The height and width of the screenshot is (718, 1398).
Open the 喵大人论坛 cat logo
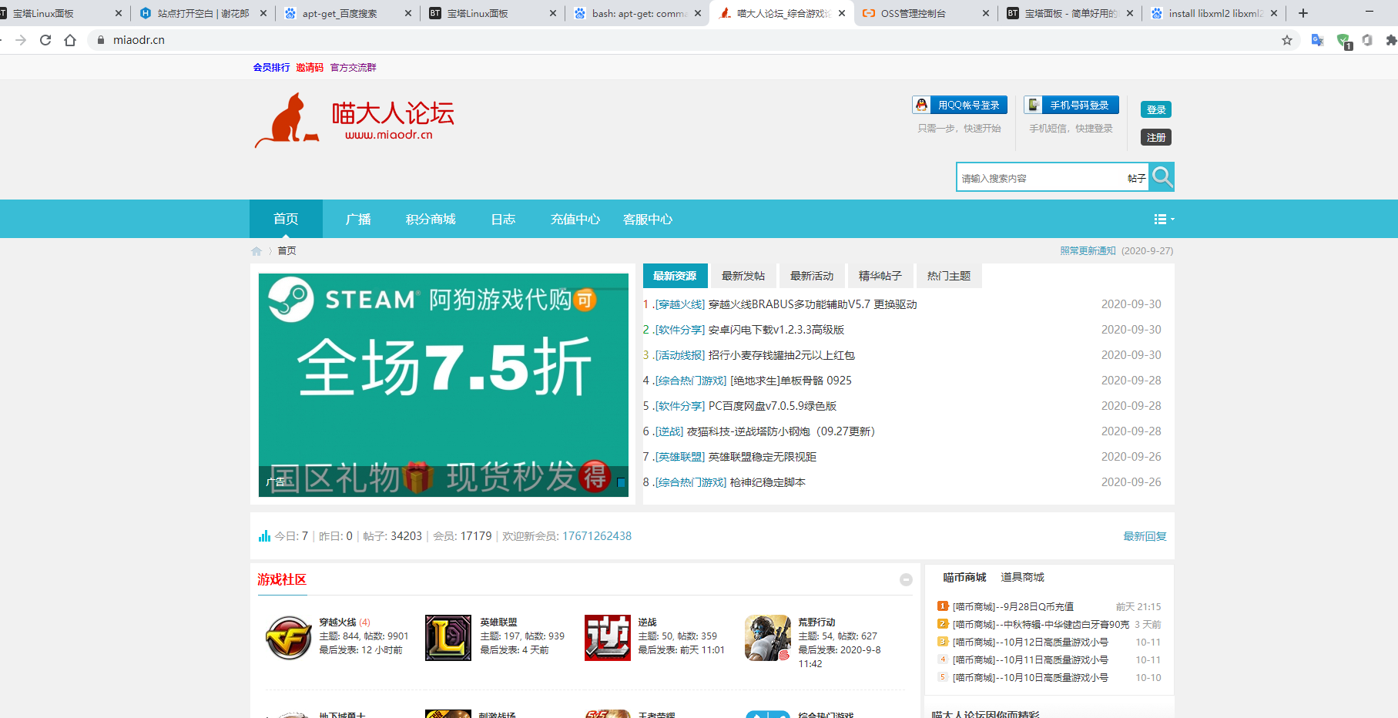point(354,119)
